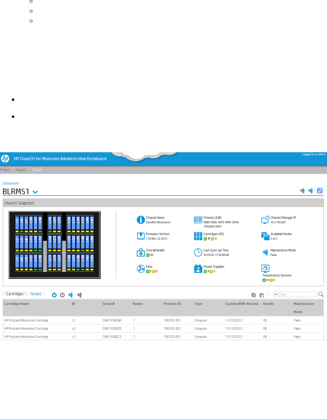
Task: Open the filter column dropdown arrow
Action: pos(276,295)
